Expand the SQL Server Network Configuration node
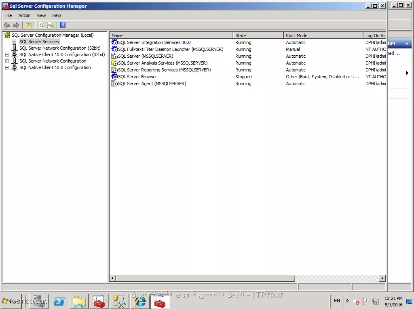The height and width of the screenshot is (310, 414). [x=7, y=61]
